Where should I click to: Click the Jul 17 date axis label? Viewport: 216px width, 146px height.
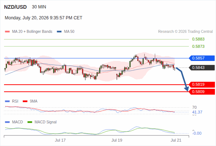tap(60, 140)
